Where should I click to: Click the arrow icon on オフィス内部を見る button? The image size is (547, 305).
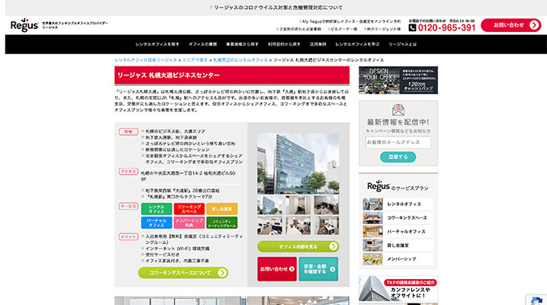(333, 246)
